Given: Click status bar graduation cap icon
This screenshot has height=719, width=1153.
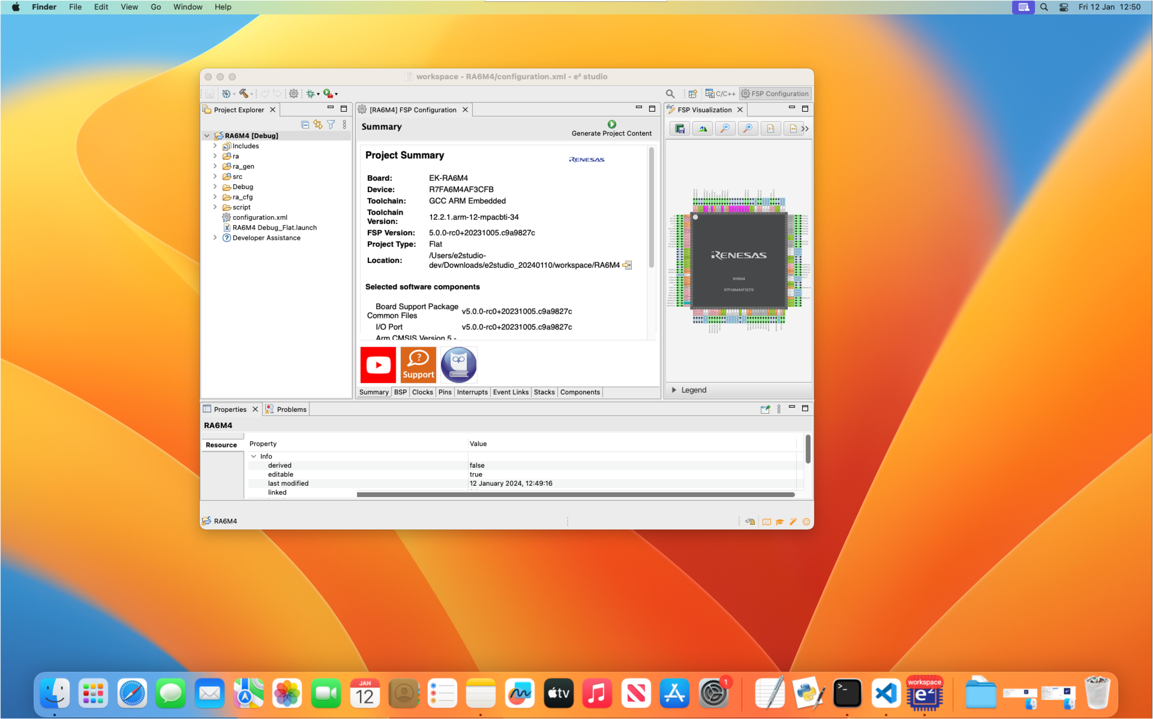Looking at the screenshot, I should [780, 522].
